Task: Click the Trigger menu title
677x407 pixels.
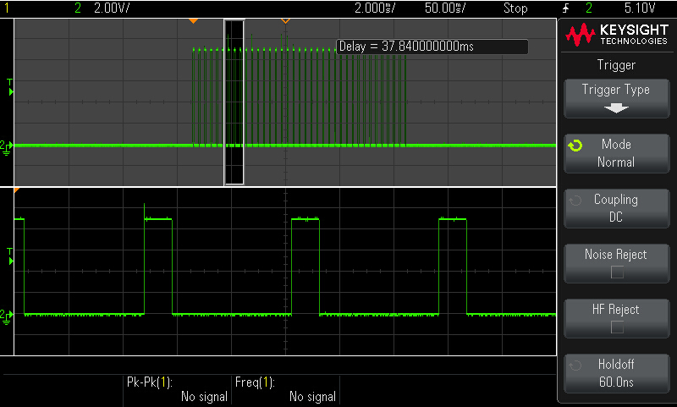Action: point(616,65)
